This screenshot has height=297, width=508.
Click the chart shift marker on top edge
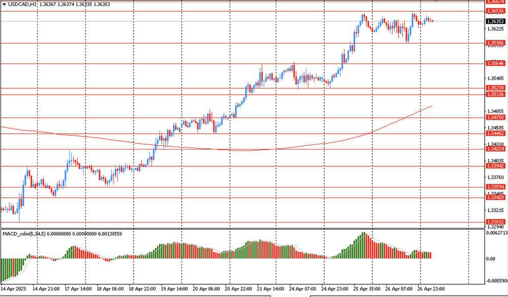pyautogui.click(x=435, y=2)
